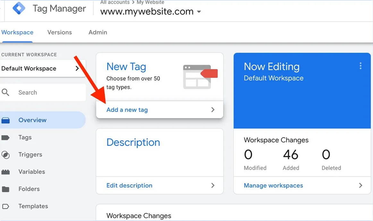Click the Tags label icon
373x221 pixels.
[5, 138]
